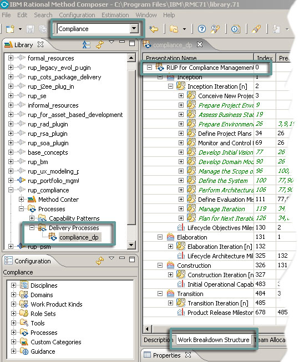Open the Window menu
The height and width of the screenshot is (362, 299).
(146, 15)
